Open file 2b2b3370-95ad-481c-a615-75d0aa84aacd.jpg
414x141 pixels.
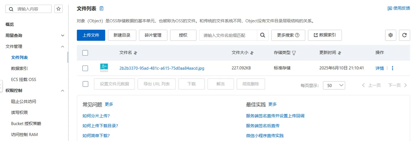(162, 68)
